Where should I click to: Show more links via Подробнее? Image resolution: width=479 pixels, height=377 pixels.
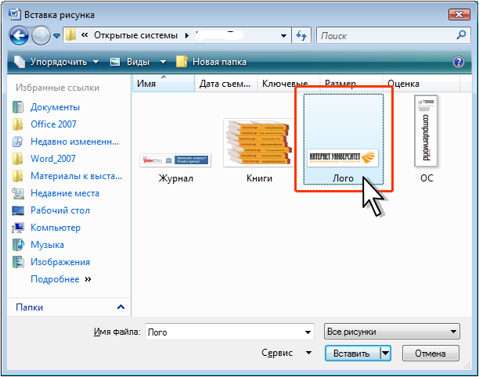click(61, 279)
